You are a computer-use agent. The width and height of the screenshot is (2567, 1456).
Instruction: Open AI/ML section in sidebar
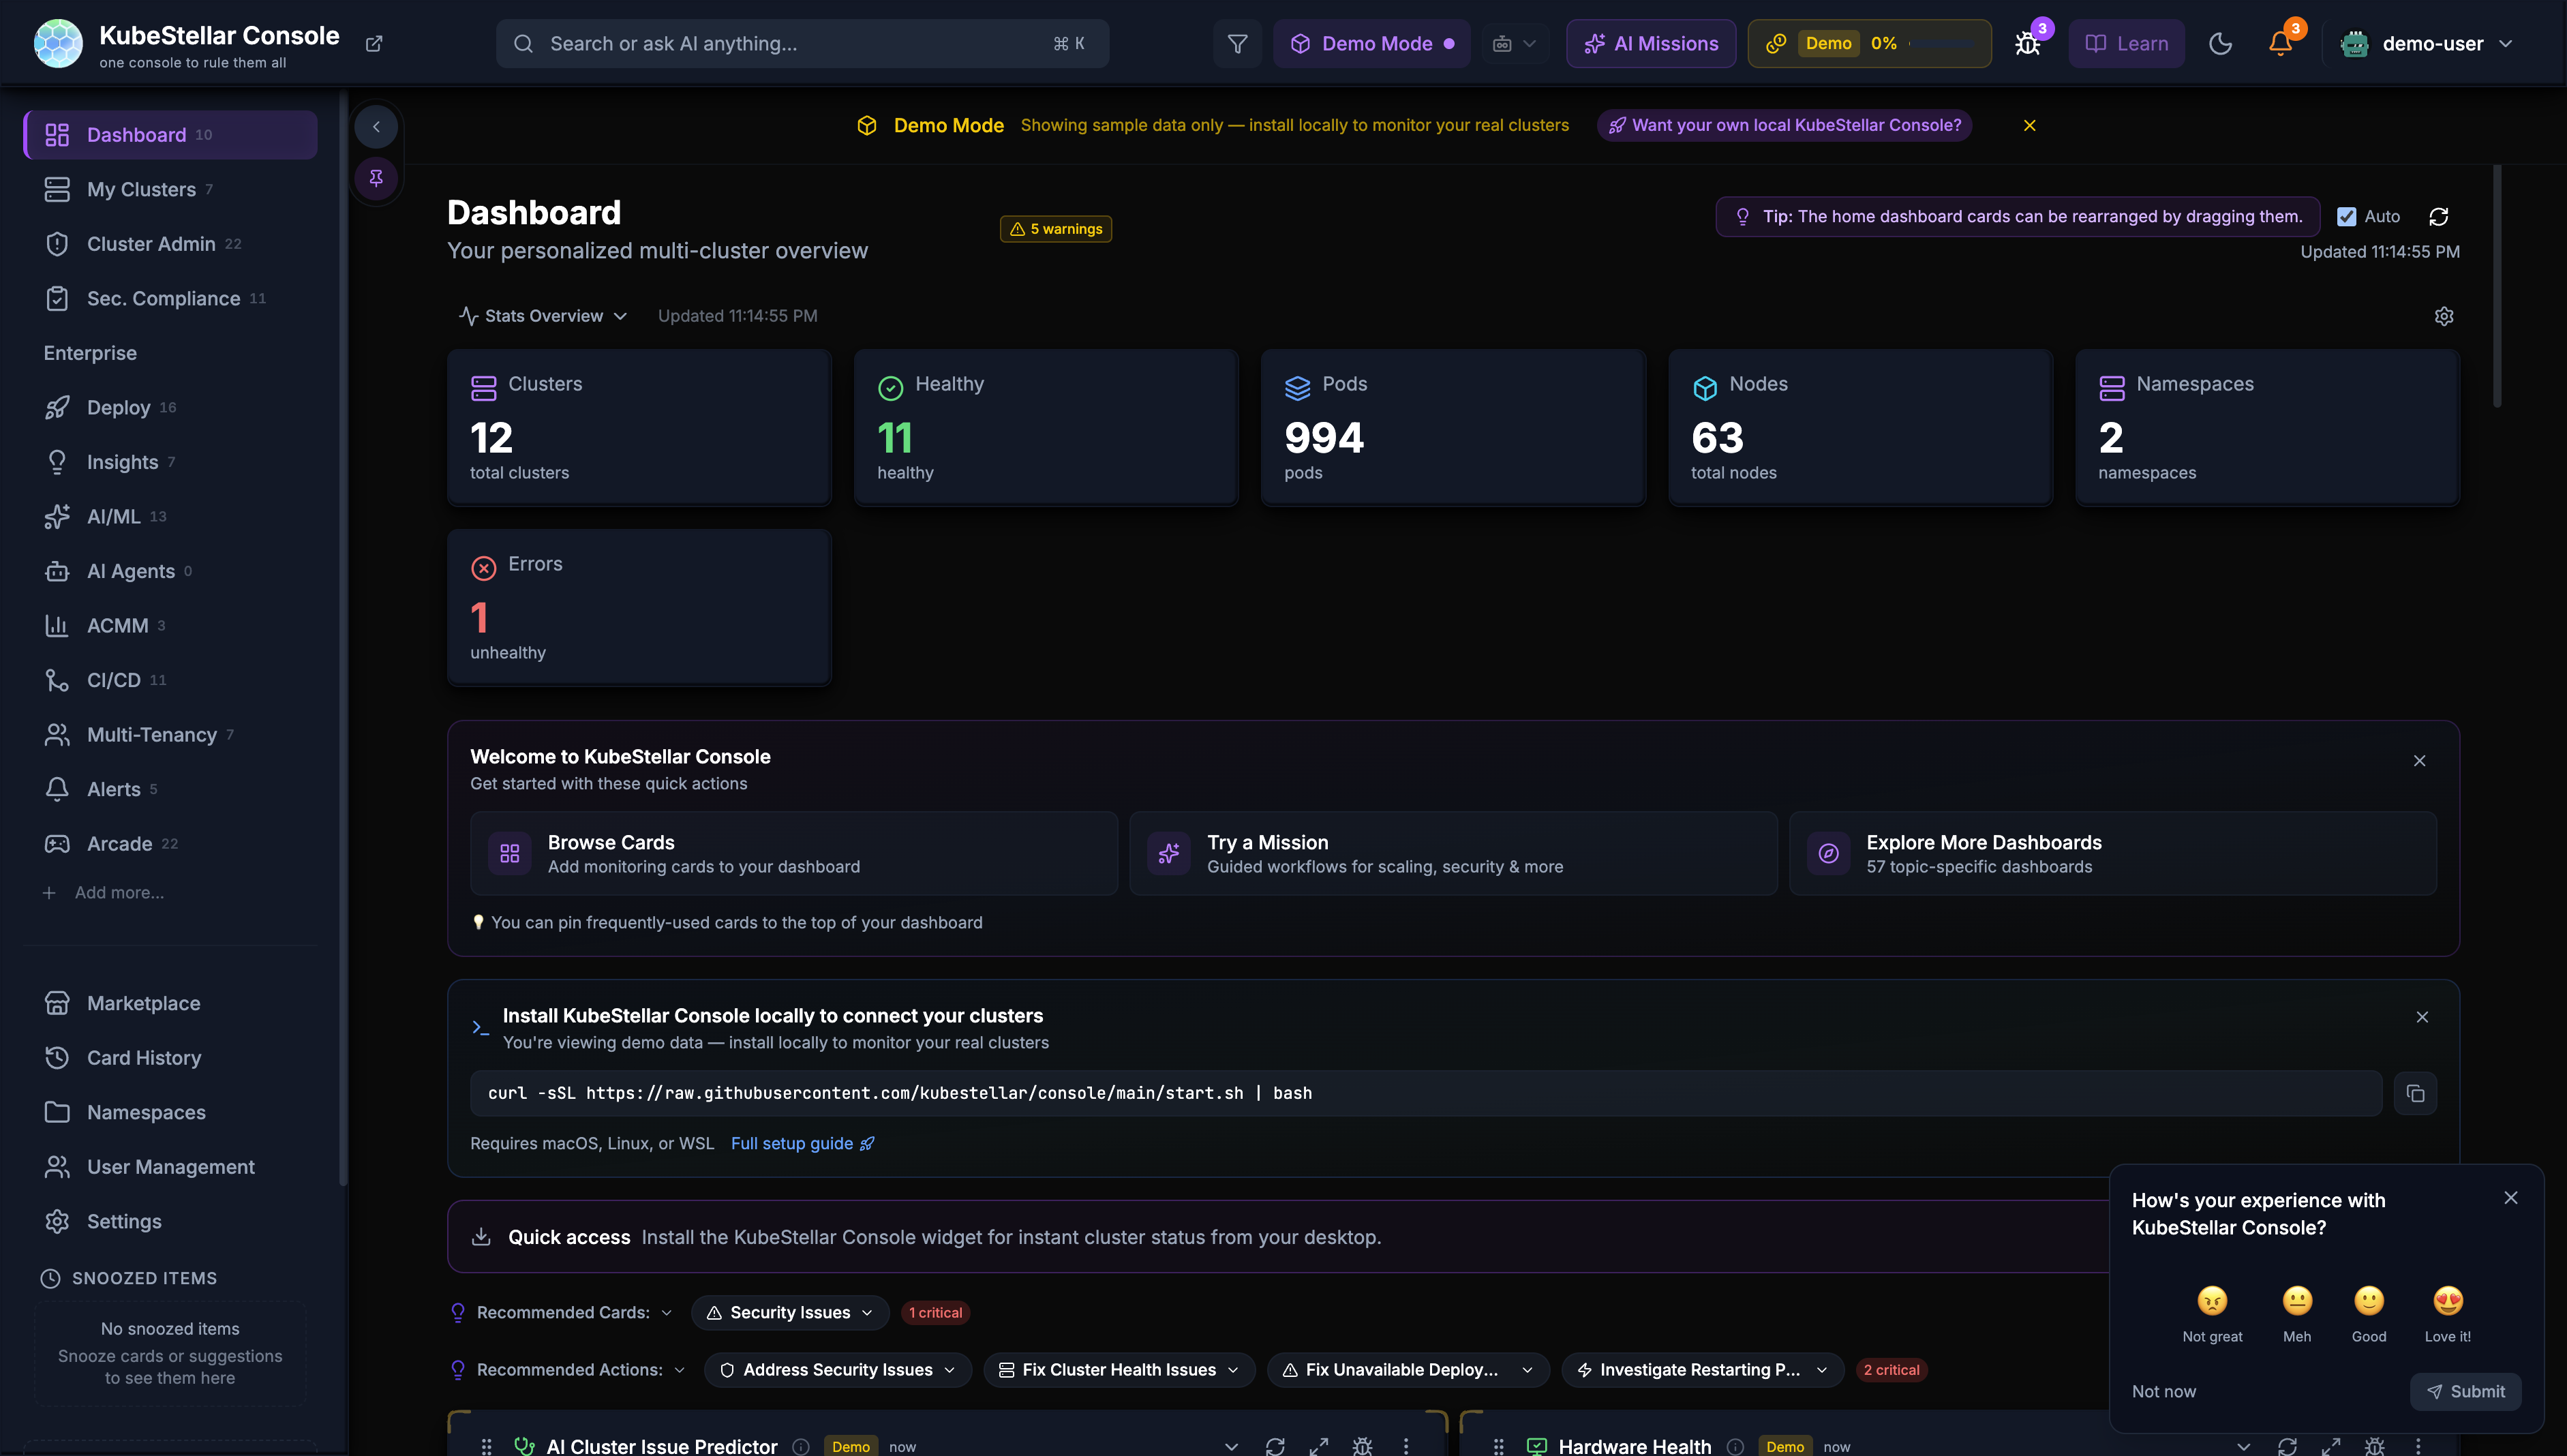(x=170, y=517)
